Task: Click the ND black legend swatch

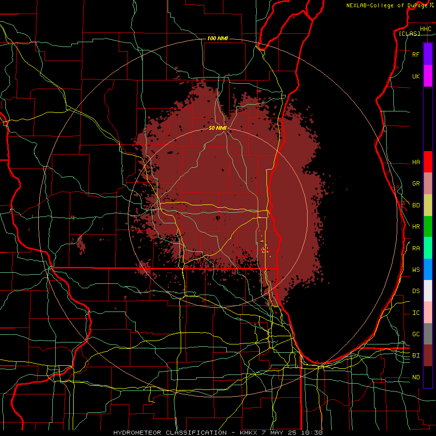Action: point(428,377)
